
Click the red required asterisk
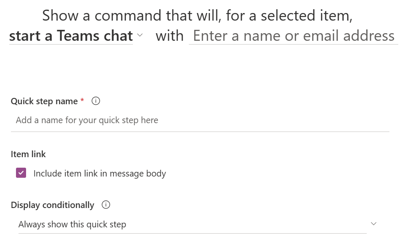click(82, 101)
